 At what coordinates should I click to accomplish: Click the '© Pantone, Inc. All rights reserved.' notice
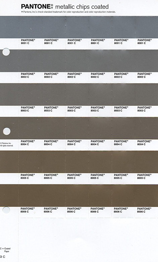tap(7, 144)
